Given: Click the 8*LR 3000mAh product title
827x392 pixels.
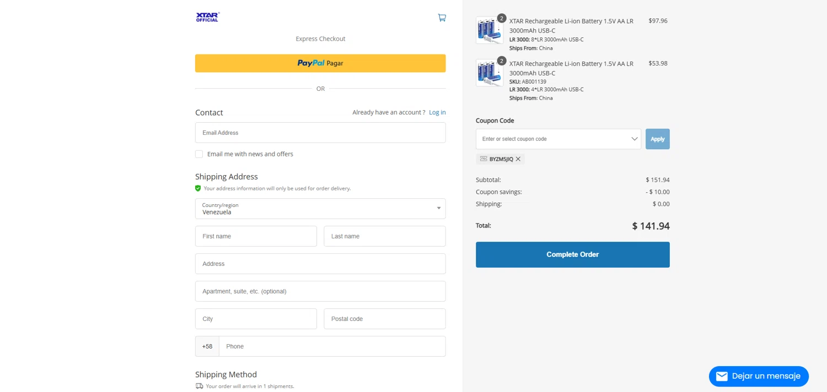Looking at the screenshot, I should point(571,26).
